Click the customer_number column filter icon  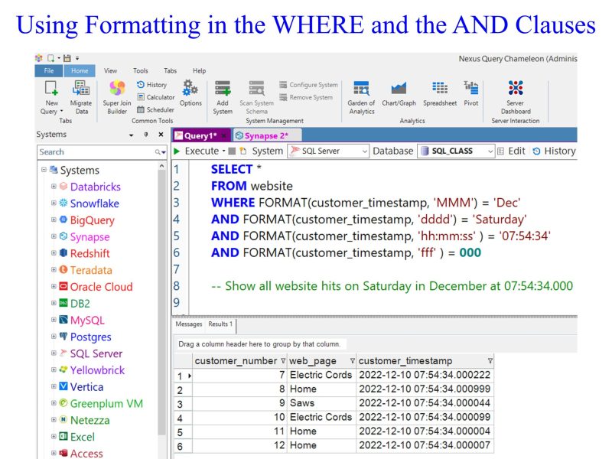tap(283, 361)
